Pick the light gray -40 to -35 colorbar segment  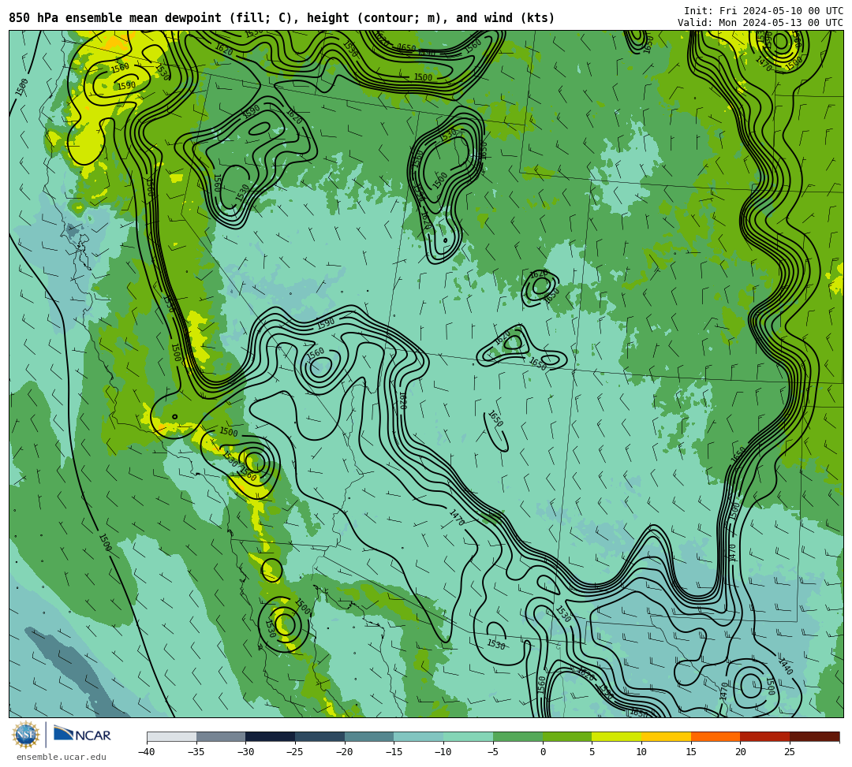coord(172,736)
